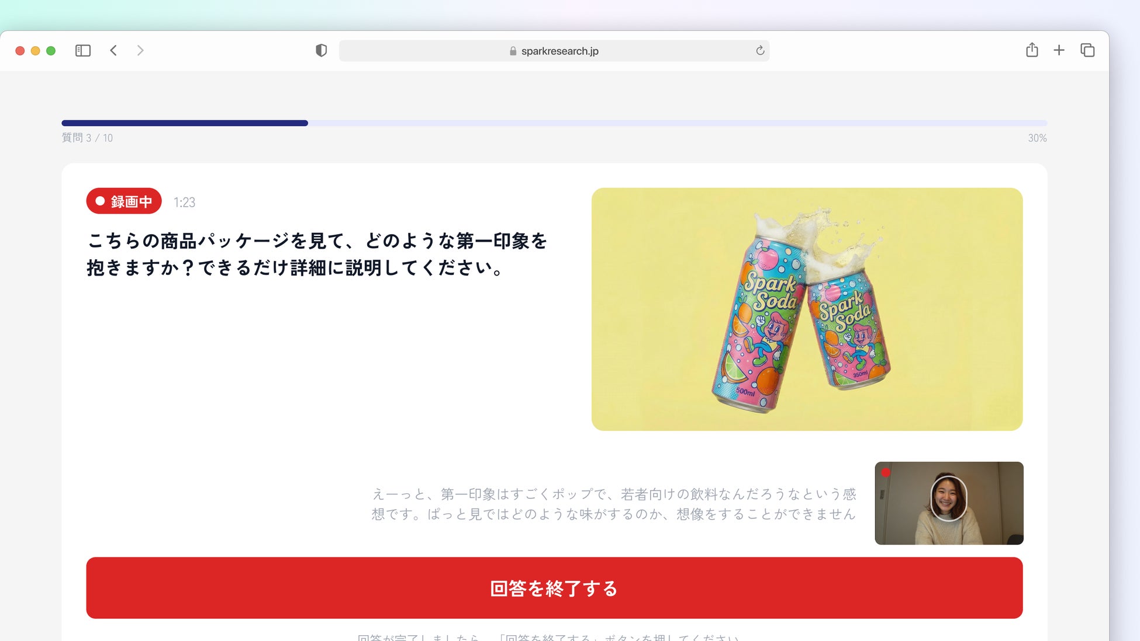Viewport: 1140px width, 641px height.
Task: Open a new tab with the plus icon
Action: [1059, 51]
